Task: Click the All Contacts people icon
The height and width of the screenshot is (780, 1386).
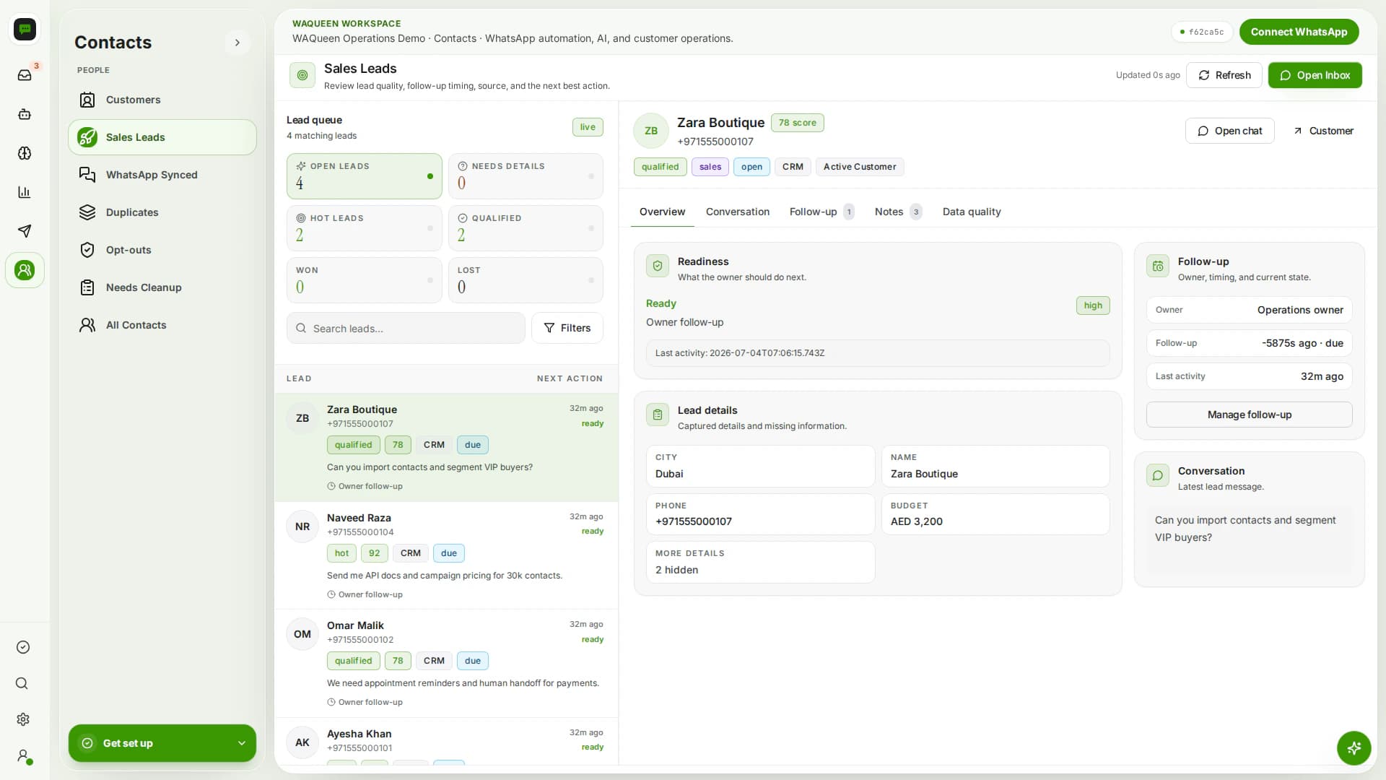Action: coord(87,325)
